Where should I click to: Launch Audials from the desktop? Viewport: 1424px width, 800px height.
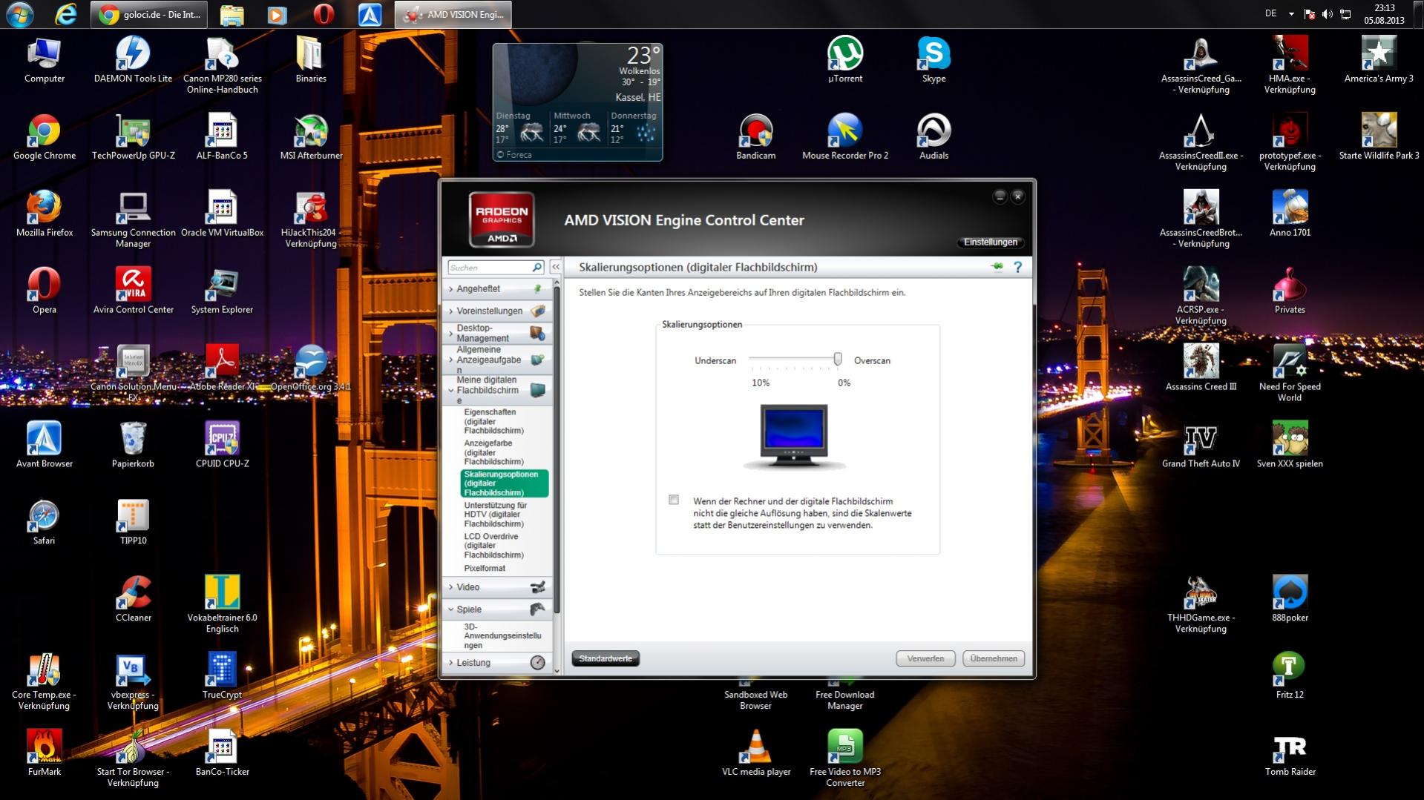[x=934, y=137]
